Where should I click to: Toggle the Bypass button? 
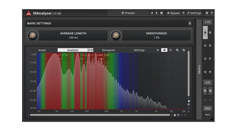pos(173,13)
